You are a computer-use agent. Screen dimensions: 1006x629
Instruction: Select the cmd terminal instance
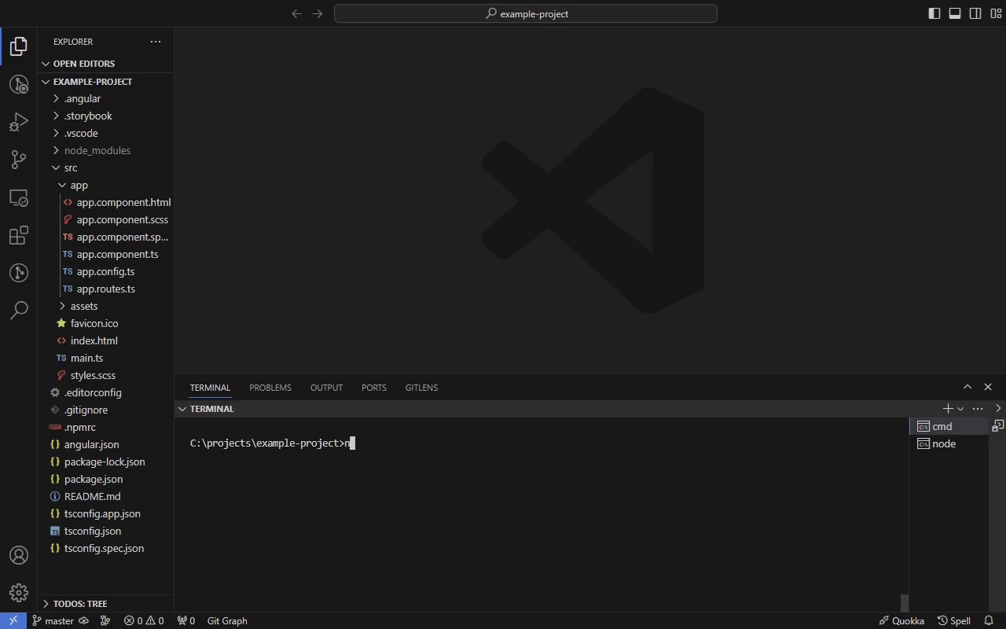click(x=949, y=426)
